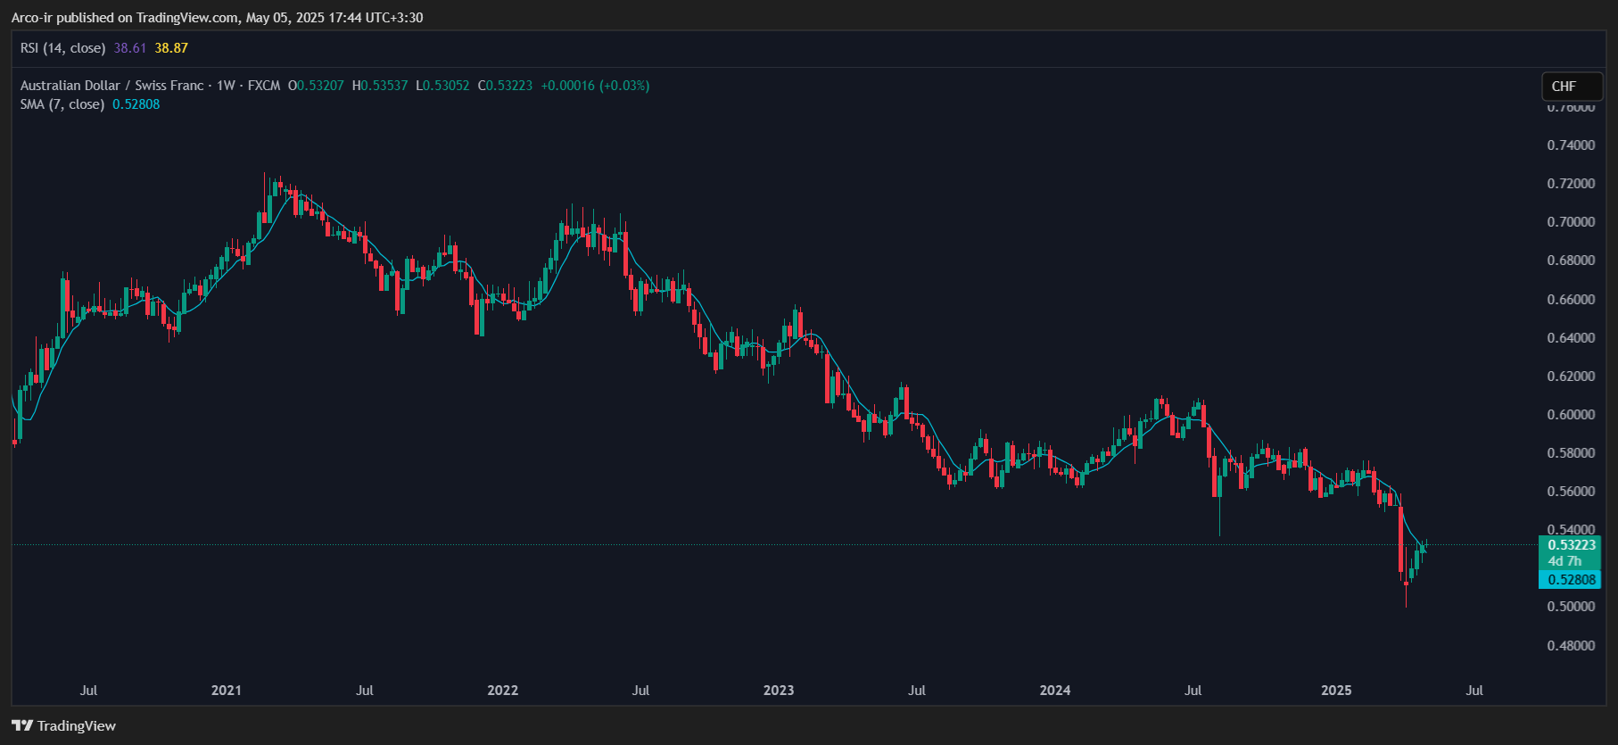This screenshot has height=745, width=1618.
Task: Click the cyan SMA price label 0.52808 on axis
Action: (x=1571, y=580)
